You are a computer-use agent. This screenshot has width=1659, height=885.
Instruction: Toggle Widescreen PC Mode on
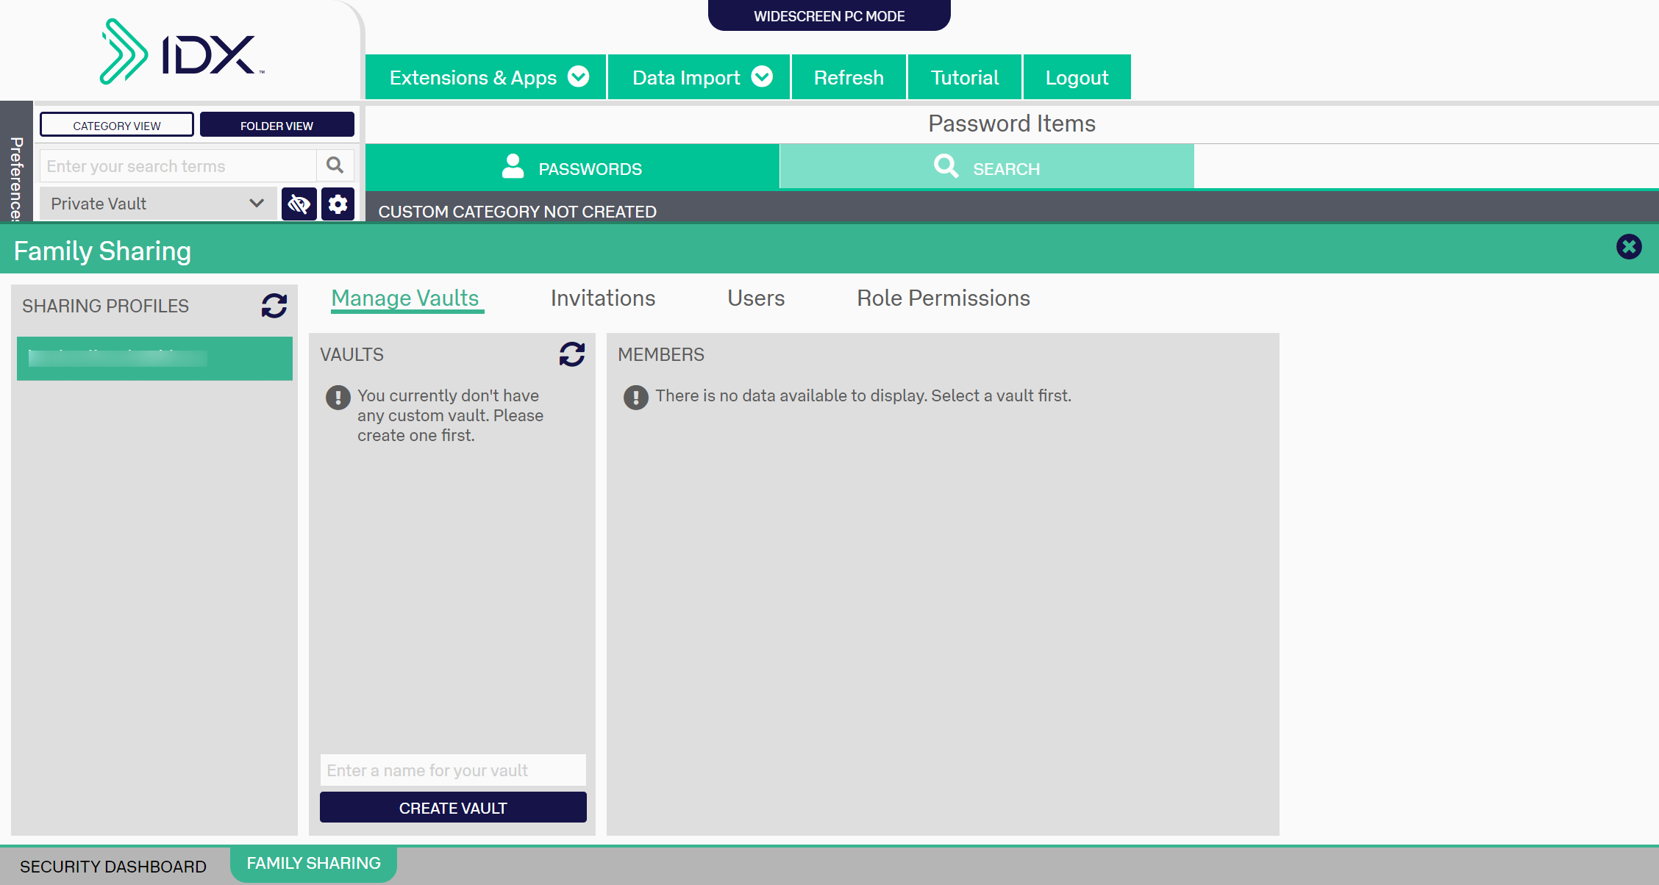[x=829, y=15]
